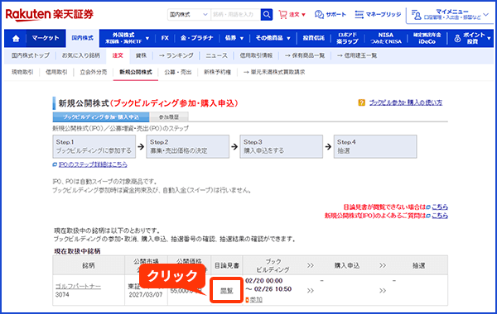Select the 公募・売出 tab

click(x=178, y=72)
